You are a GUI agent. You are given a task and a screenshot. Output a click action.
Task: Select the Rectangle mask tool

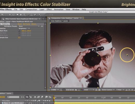pos(18,15)
